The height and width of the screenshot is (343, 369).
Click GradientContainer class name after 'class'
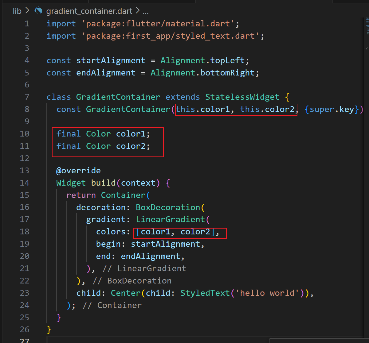pyautogui.click(x=118, y=97)
